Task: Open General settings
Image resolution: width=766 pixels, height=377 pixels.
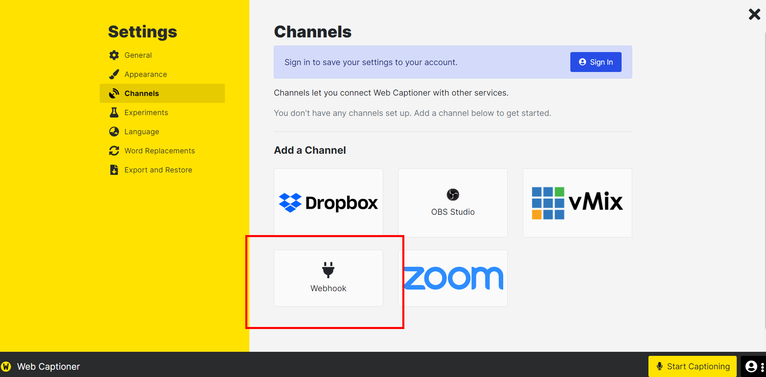Action: pyautogui.click(x=162, y=55)
